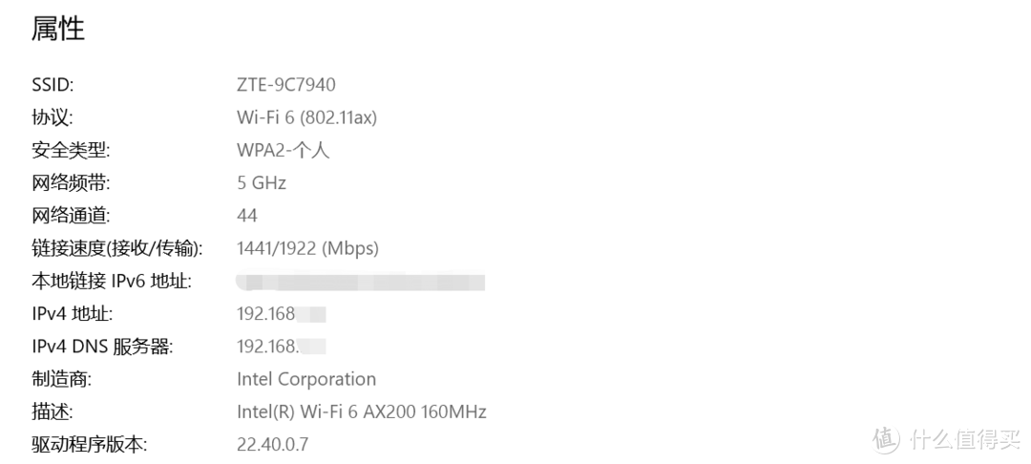
Task: Click the blurred IPv6 address value
Action: [360, 282]
